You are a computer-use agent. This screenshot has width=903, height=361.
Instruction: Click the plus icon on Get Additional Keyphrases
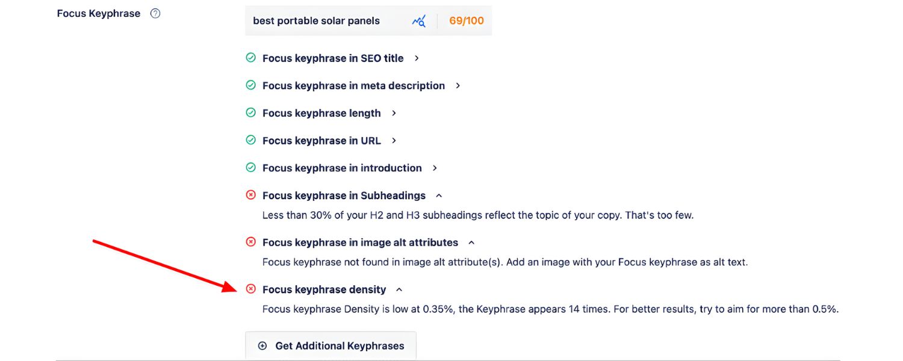262,345
